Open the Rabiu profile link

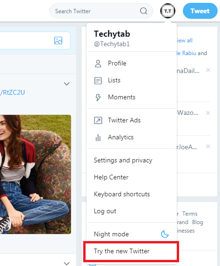(x=186, y=53)
